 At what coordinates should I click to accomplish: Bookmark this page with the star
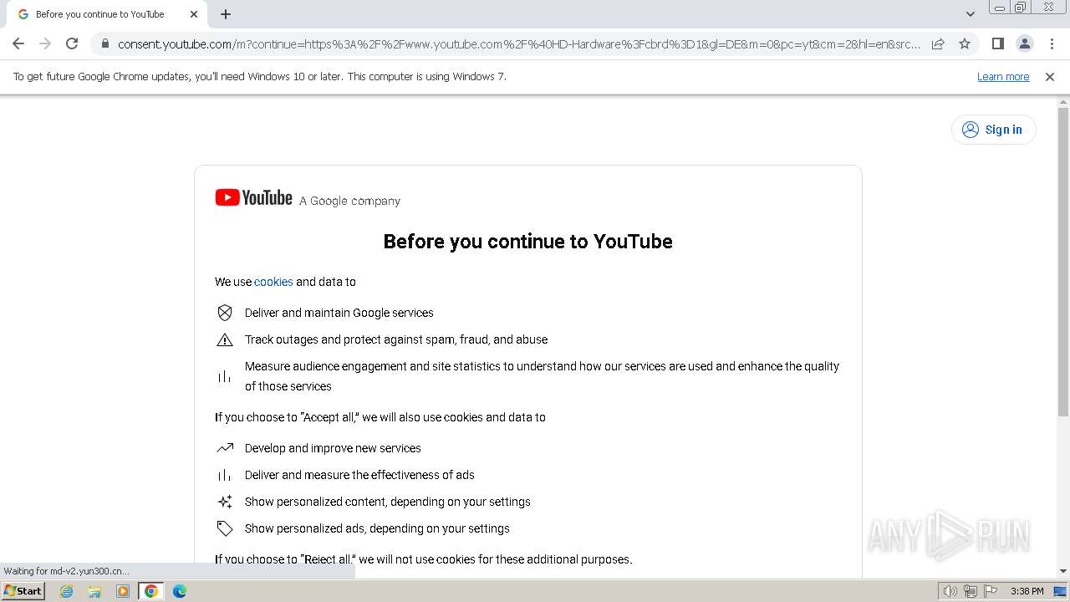pos(965,43)
